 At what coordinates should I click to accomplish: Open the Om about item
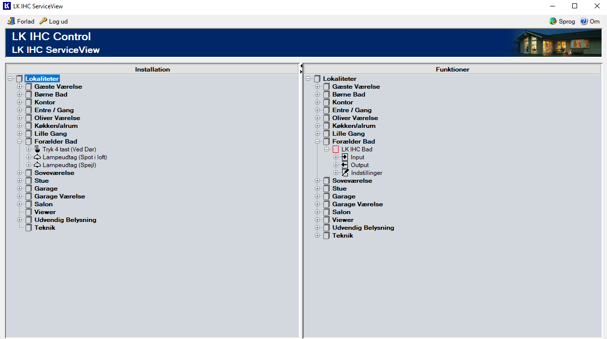coord(590,22)
